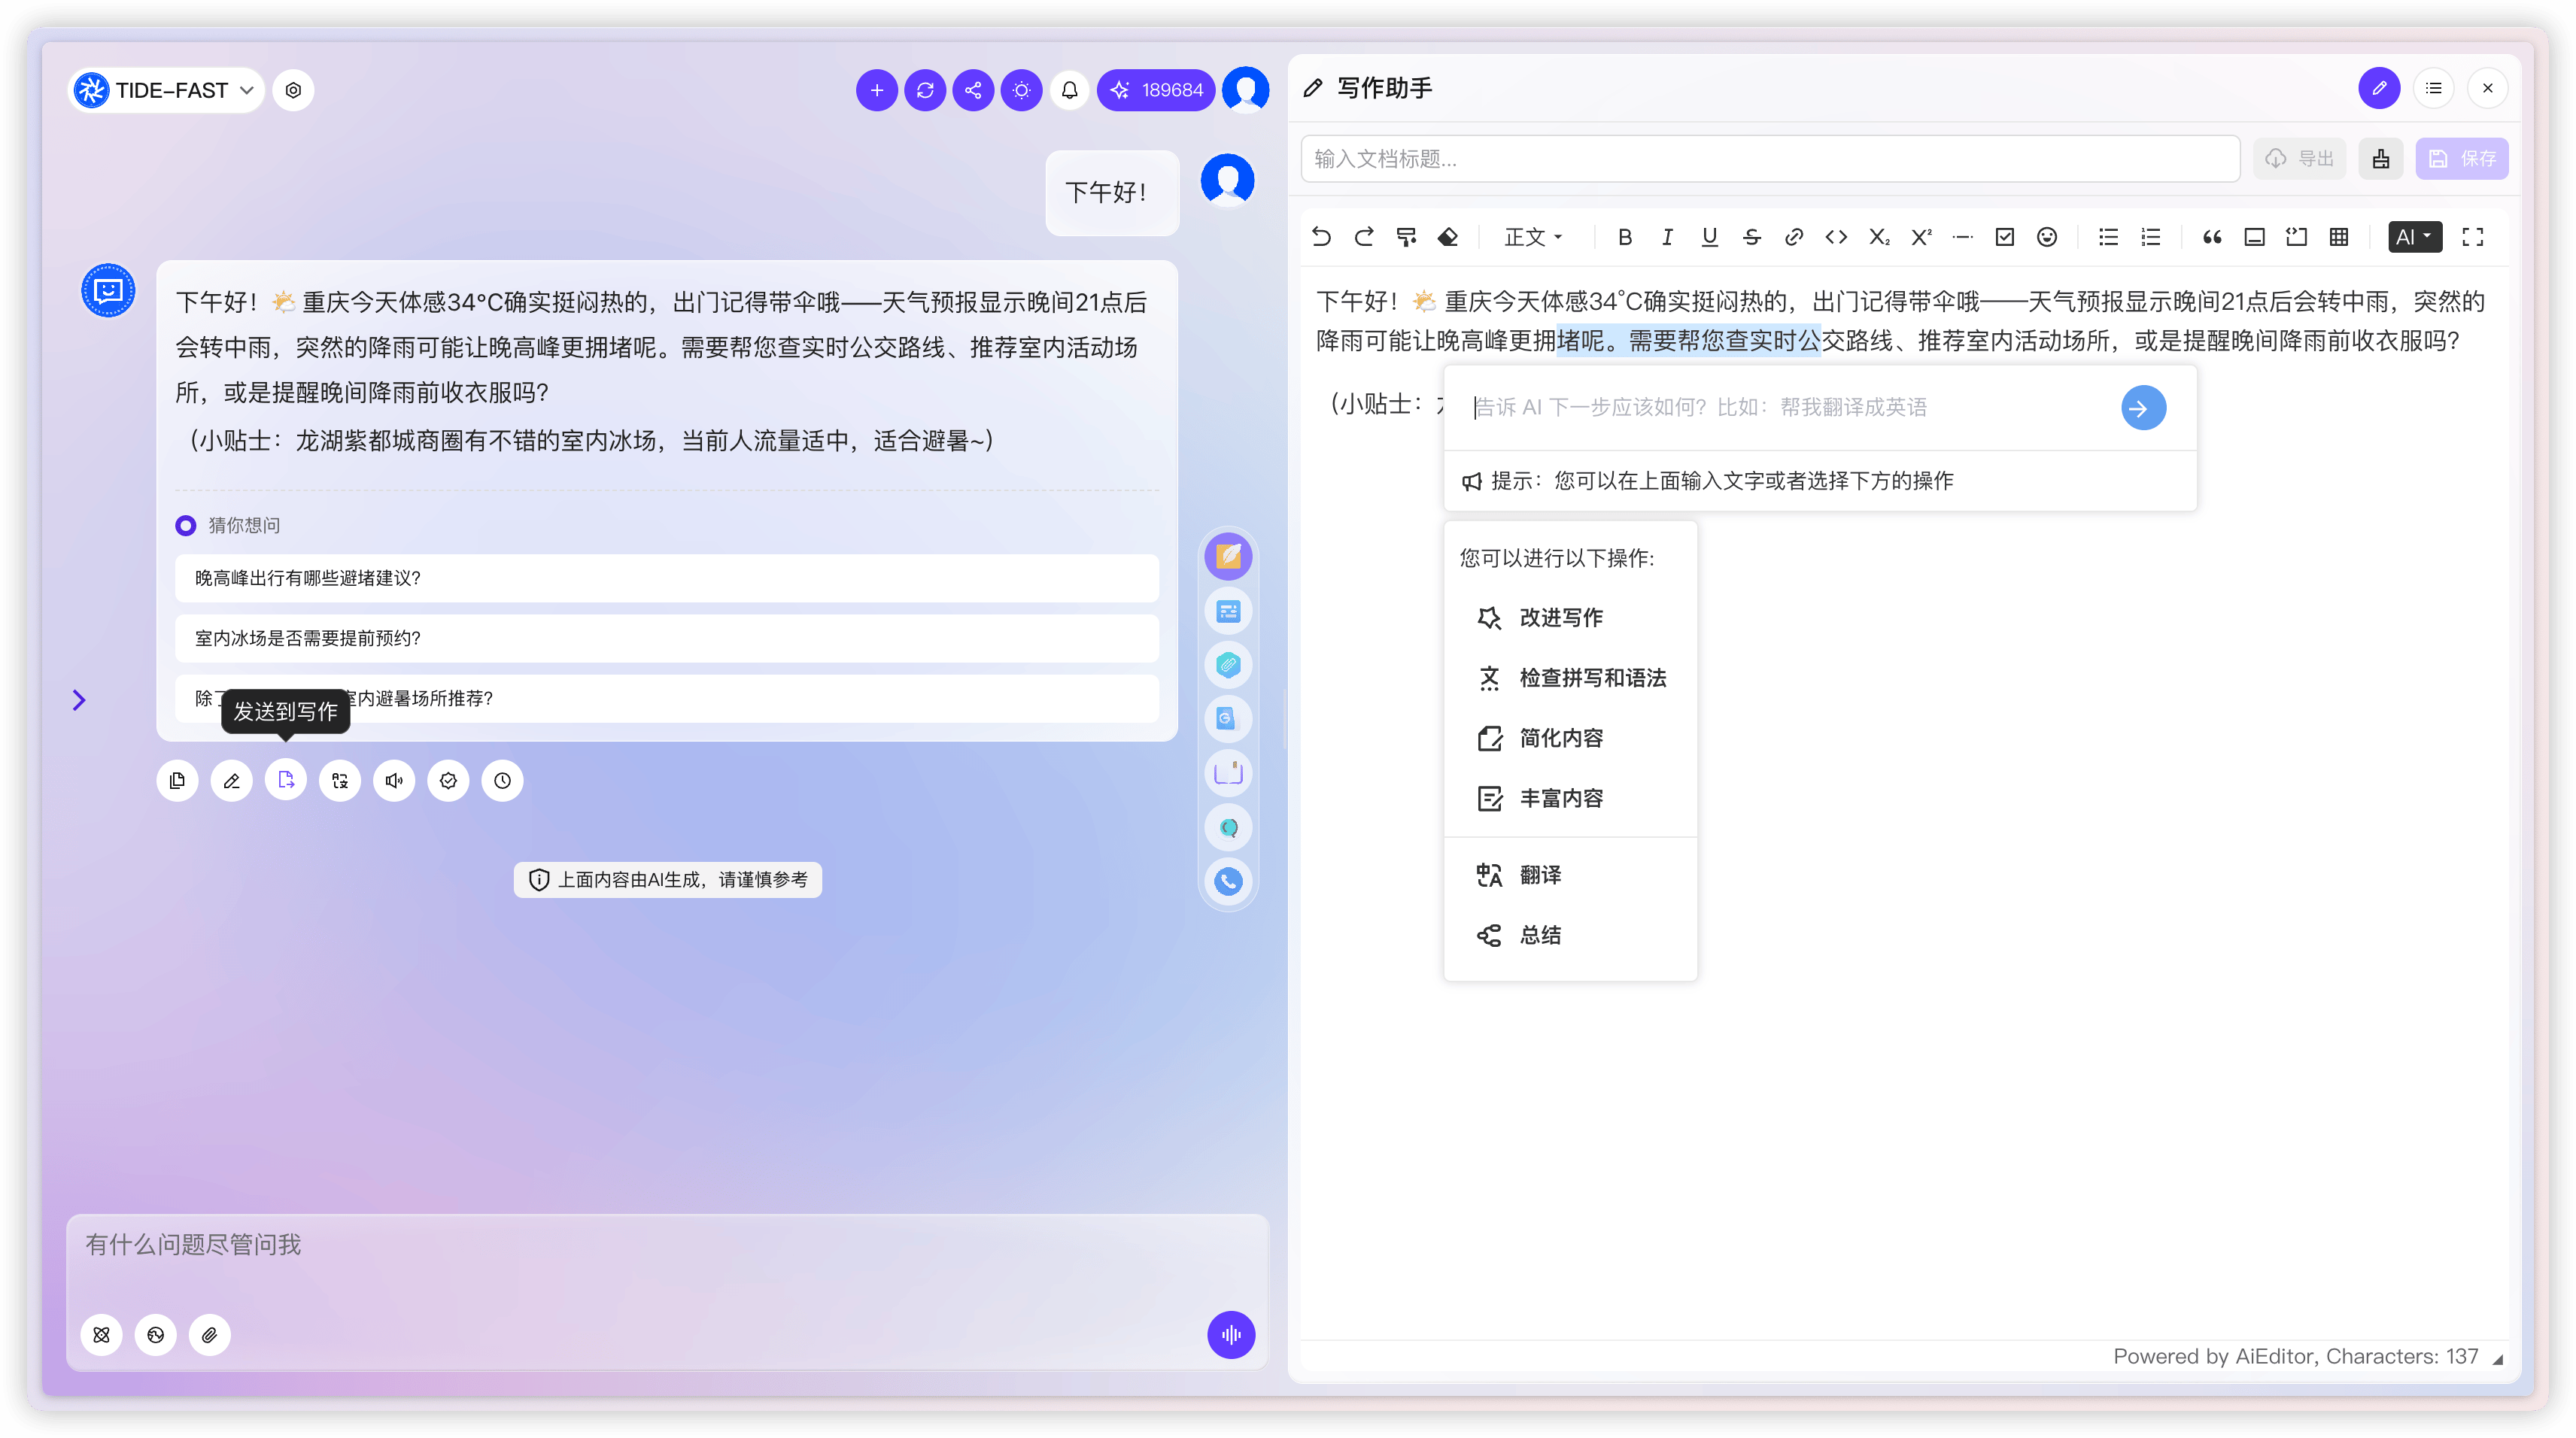Viewport: 2576px width, 1438px height.
Task: Open the TIDE-FAST model dropdown
Action: (x=166, y=90)
